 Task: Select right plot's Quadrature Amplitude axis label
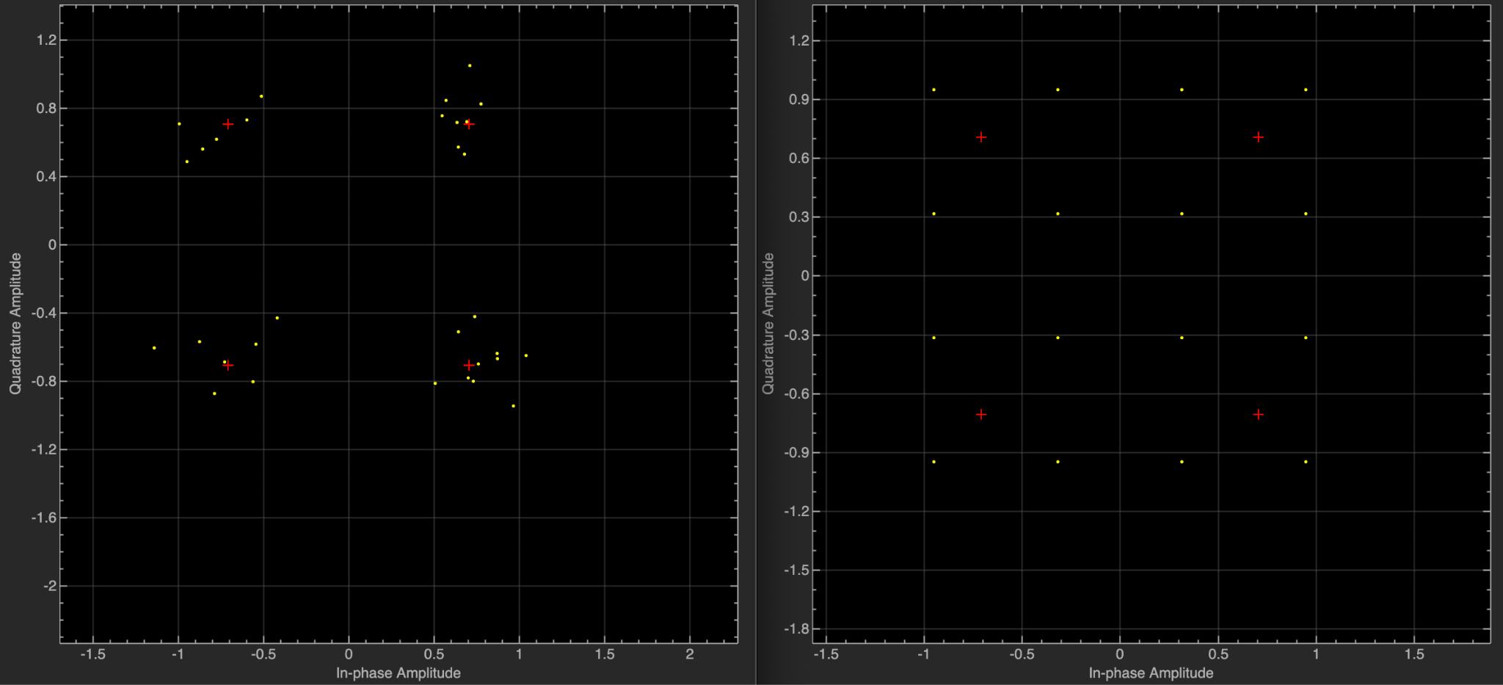click(768, 323)
